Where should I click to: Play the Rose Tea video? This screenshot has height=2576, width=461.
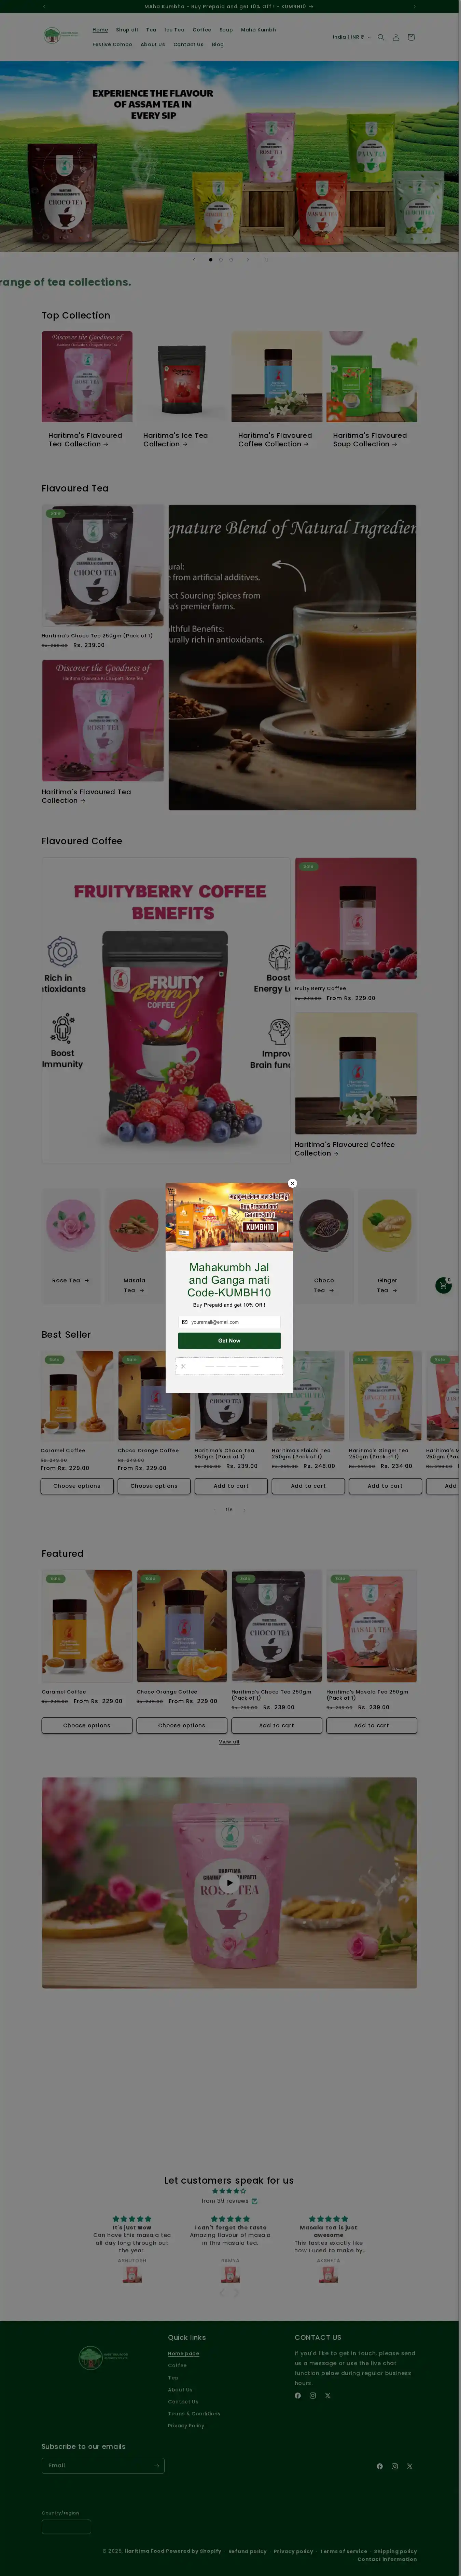tap(229, 1883)
